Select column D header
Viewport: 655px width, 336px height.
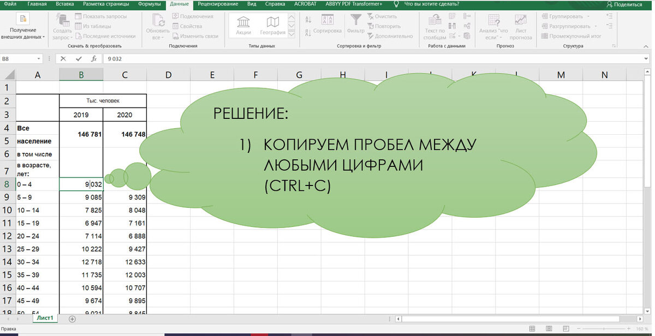click(x=168, y=75)
